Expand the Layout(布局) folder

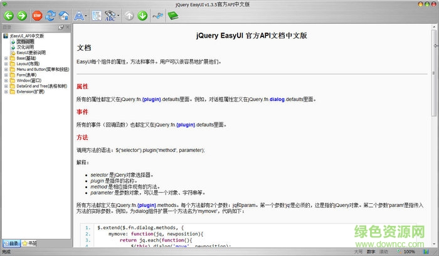(6, 64)
